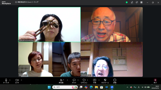The height and width of the screenshot is (90, 161).
Task: Open the Wi-Fi network tray icon
Action: click(142, 87)
